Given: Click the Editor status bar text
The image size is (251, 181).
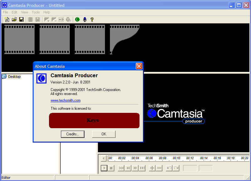Looking at the screenshot, I should [6, 178].
